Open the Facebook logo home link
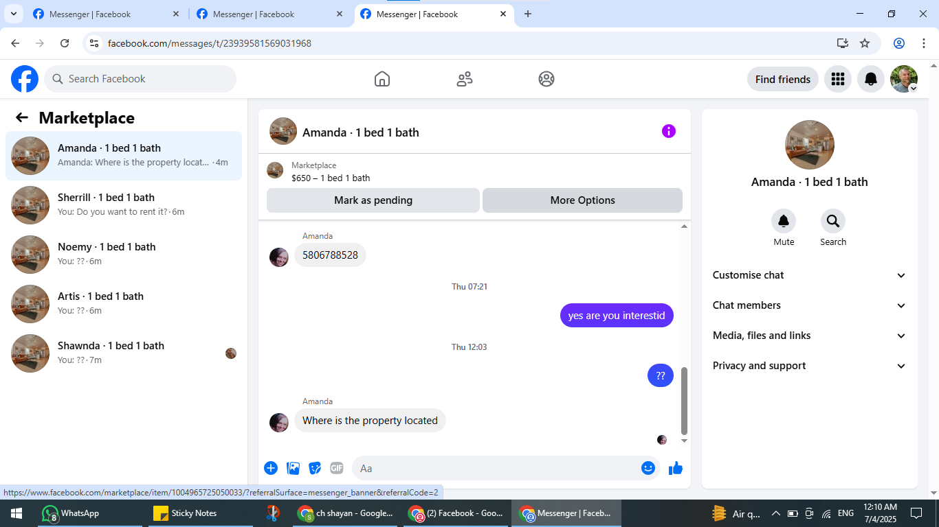This screenshot has height=527, width=939. (x=25, y=79)
